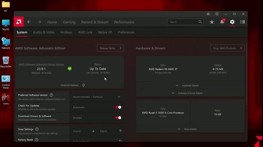Expand Software & Driver Details section
Image resolution: width=263 pixels, height=147 pixels.
tap(190, 93)
